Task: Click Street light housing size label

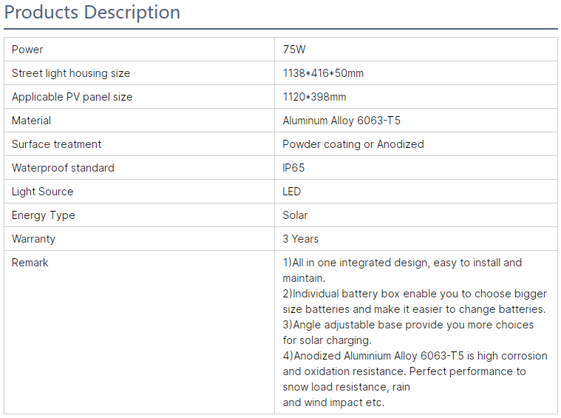Action: (71, 73)
